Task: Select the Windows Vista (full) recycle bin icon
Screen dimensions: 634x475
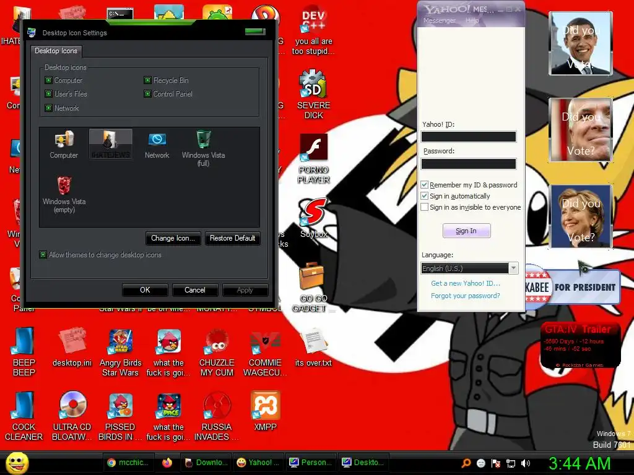Action: [x=203, y=148]
